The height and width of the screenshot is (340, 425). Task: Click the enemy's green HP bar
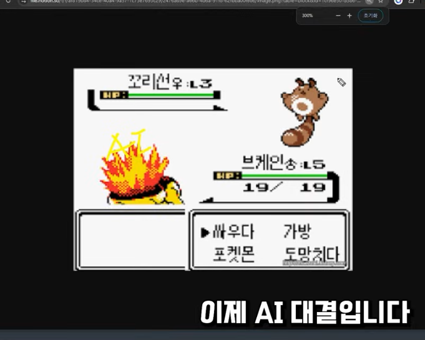coord(171,95)
